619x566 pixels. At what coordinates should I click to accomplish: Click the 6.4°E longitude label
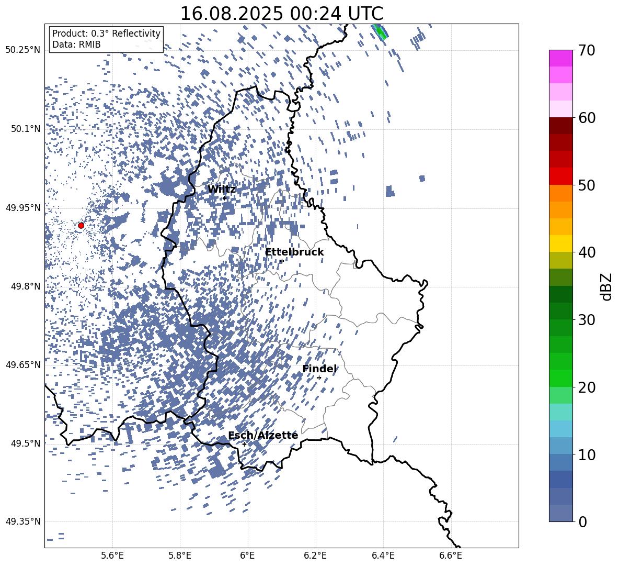[383, 556]
